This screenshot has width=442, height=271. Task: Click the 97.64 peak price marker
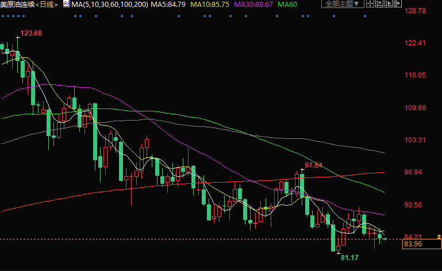click(x=313, y=165)
